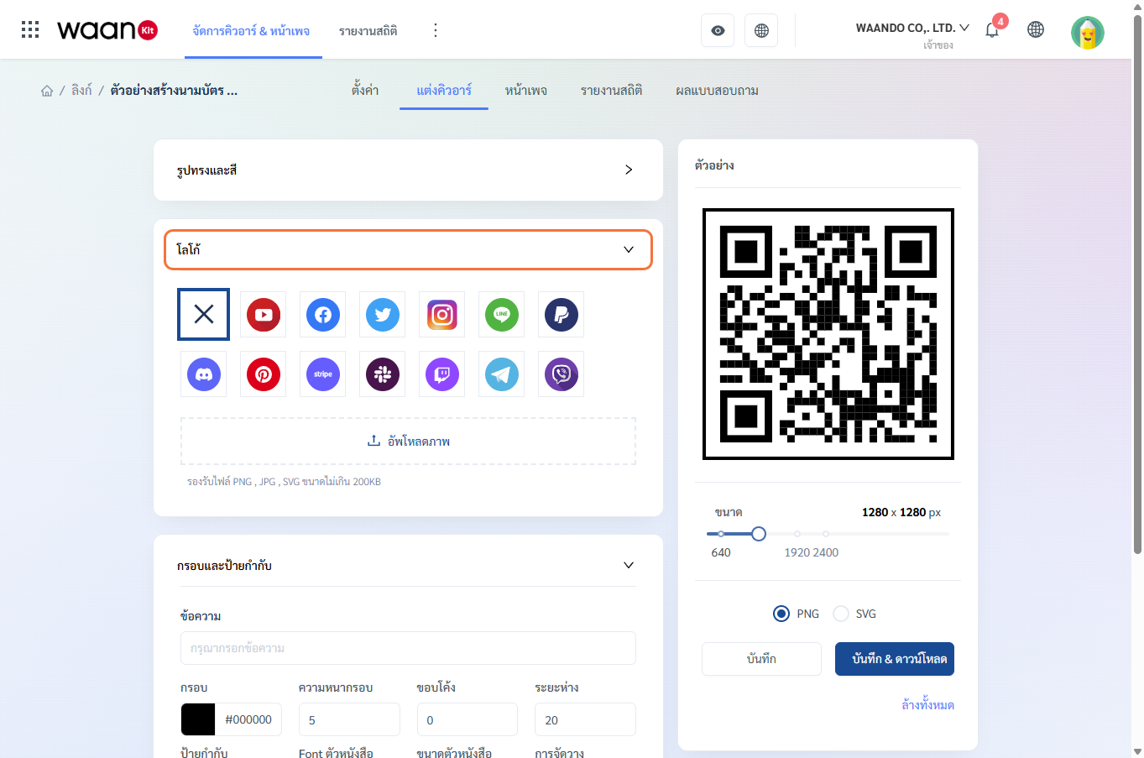1144x758 pixels.
Task: Click the บันทึก save button
Action: [x=761, y=659]
